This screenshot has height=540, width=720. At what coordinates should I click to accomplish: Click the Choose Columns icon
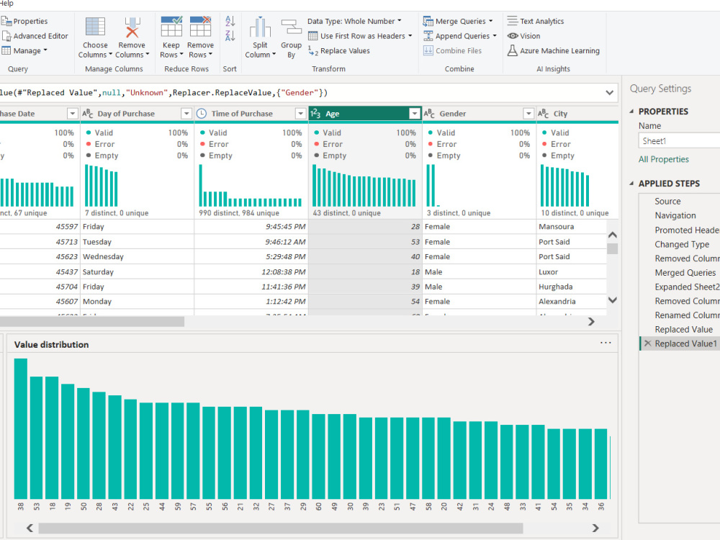(x=95, y=27)
